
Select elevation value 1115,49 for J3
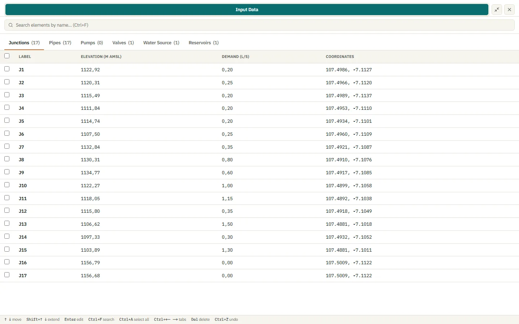pos(90,96)
